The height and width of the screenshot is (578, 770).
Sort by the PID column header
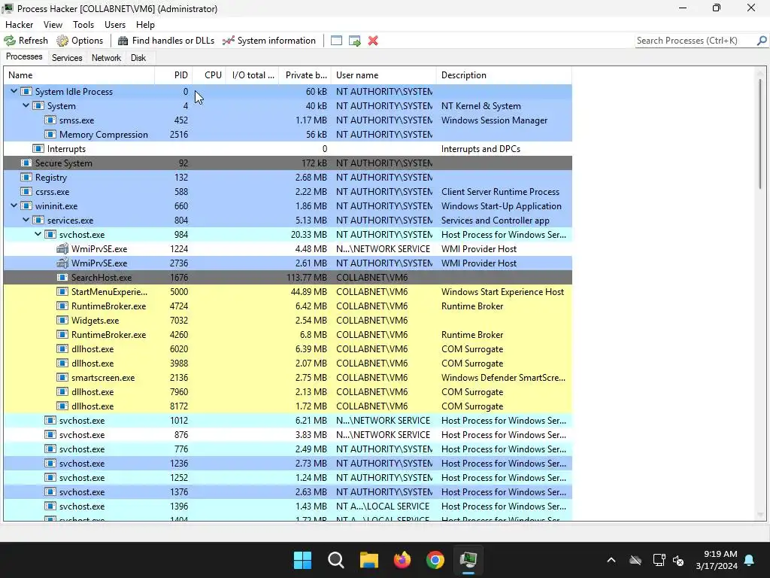[x=174, y=75]
